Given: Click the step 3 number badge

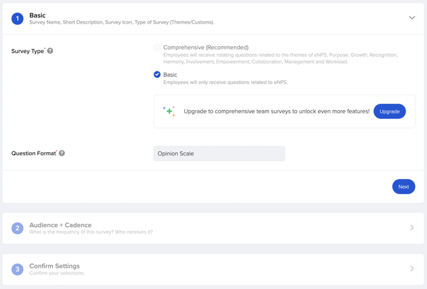Looking at the screenshot, I should click(x=17, y=269).
